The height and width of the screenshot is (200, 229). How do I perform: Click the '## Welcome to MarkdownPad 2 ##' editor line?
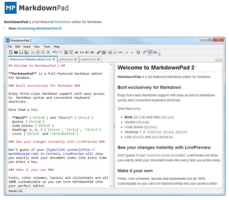click(37, 66)
